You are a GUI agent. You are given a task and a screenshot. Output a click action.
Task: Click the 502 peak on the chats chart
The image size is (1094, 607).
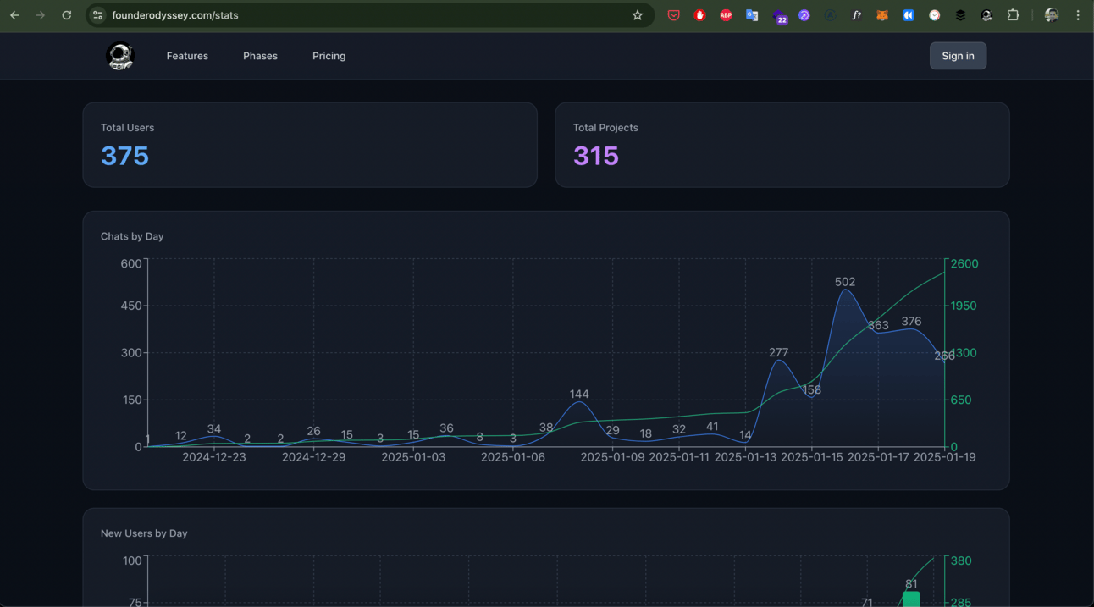(x=845, y=290)
